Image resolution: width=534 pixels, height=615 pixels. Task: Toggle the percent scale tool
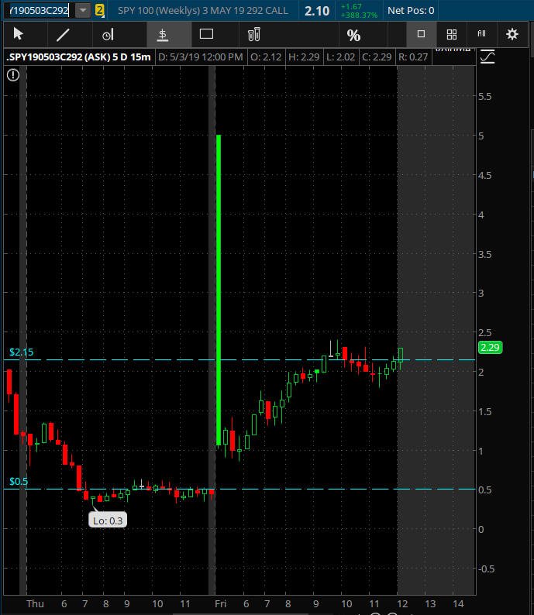(x=353, y=36)
